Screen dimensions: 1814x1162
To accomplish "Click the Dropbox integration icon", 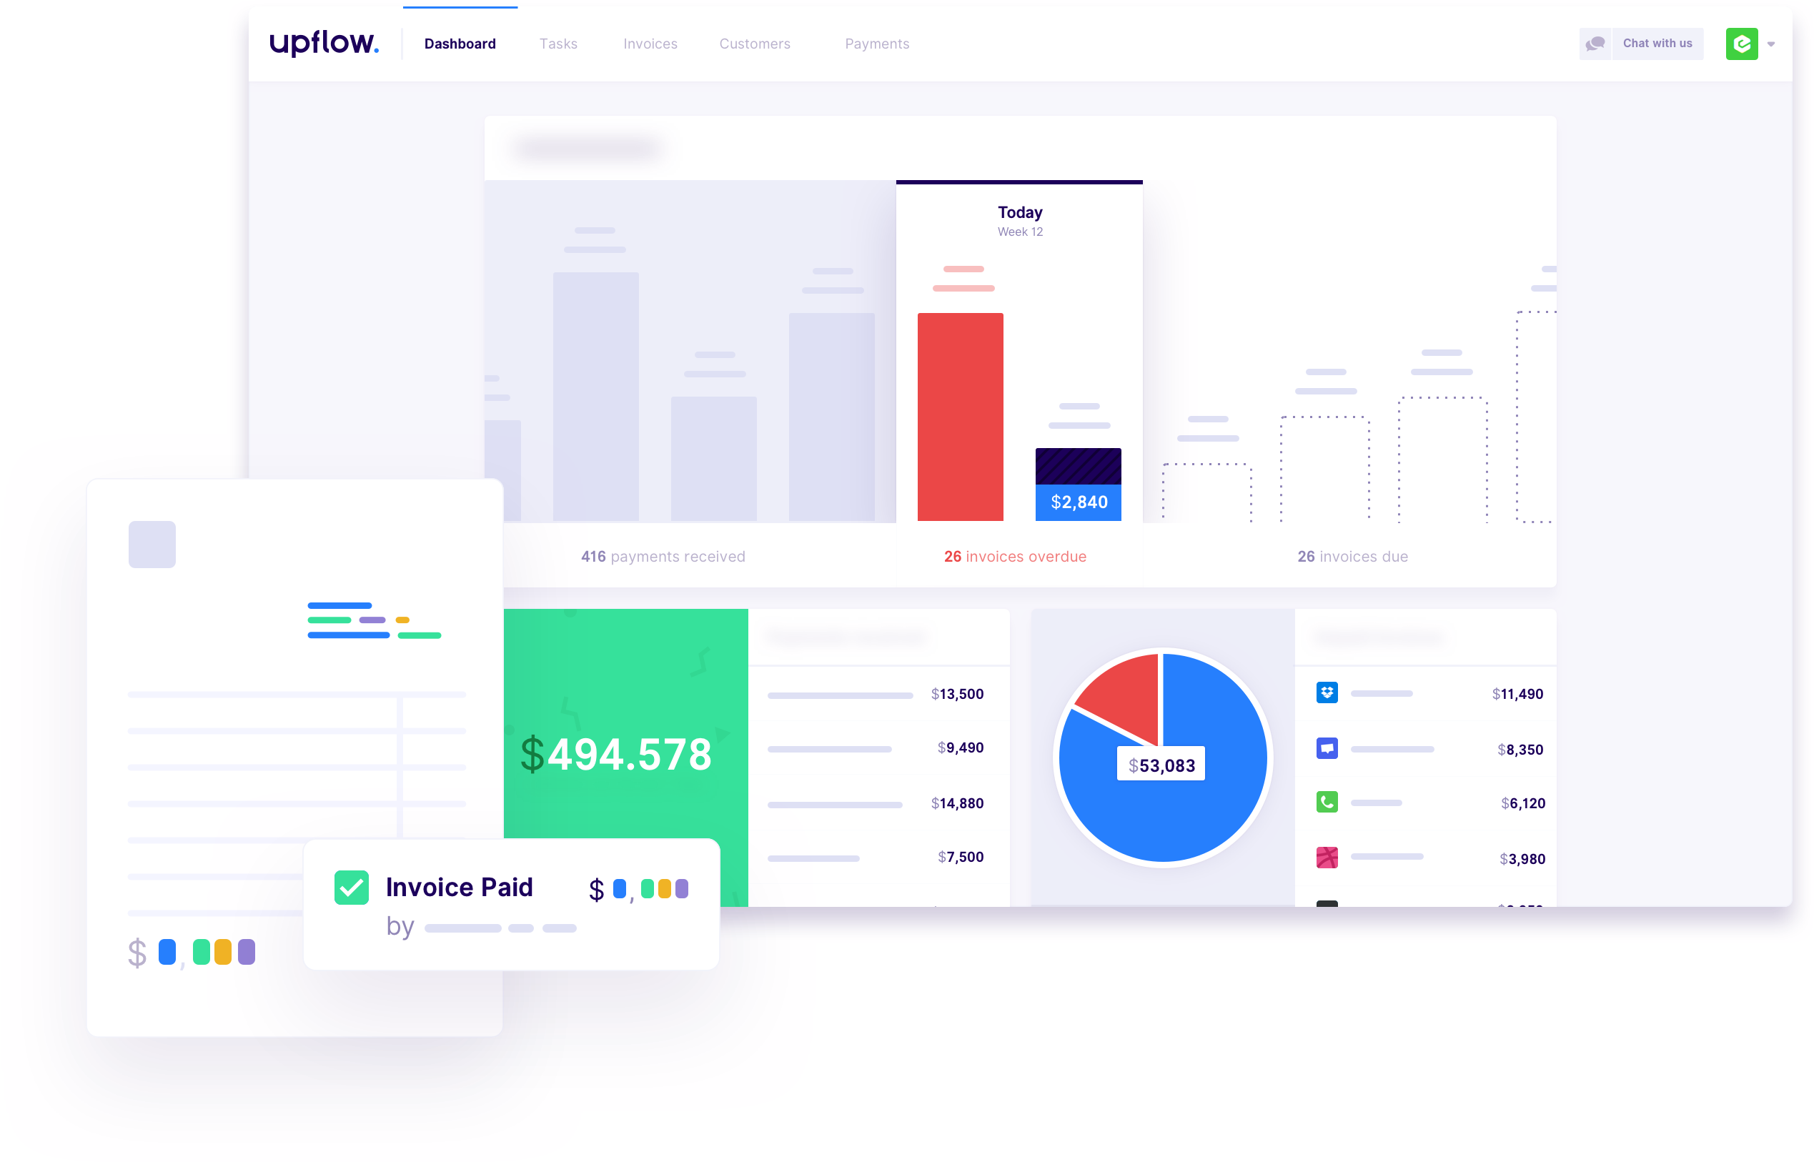I will click(x=1326, y=692).
